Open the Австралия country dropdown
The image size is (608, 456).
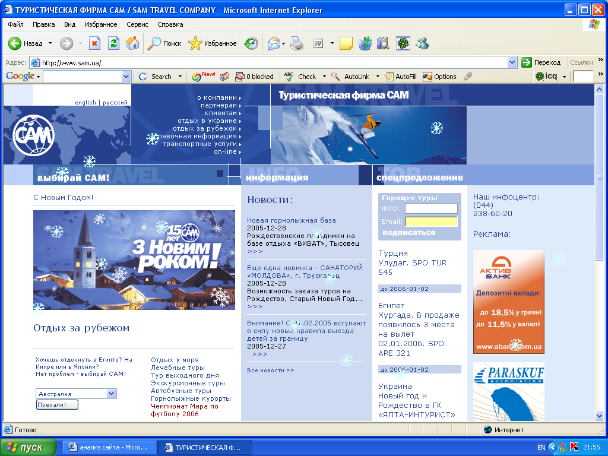coord(111,394)
